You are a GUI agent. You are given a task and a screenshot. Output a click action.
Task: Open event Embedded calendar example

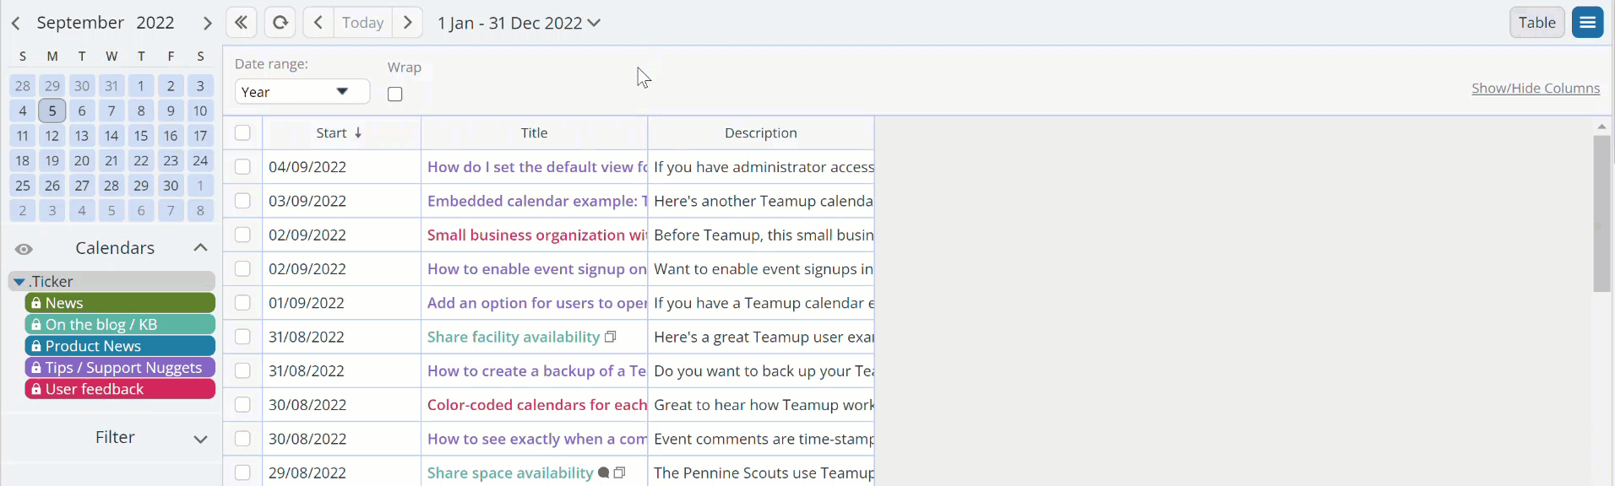tap(537, 201)
